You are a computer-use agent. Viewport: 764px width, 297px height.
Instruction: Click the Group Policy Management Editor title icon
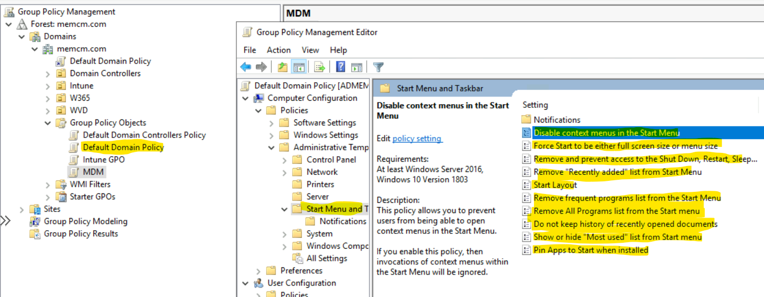pyautogui.click(x=248, y=32)
